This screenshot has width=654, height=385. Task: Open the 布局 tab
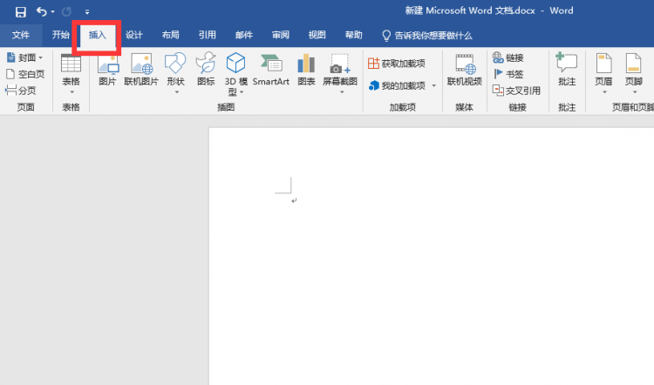point(171,35)
